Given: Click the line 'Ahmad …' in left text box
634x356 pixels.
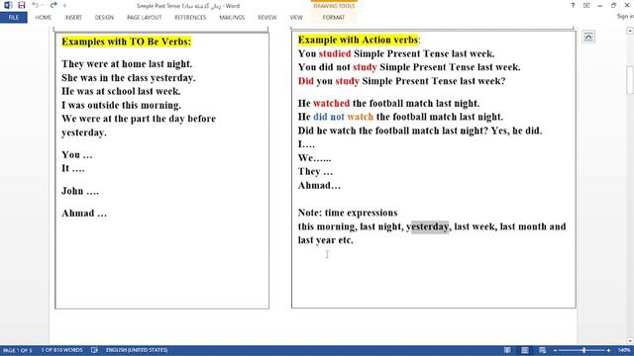Looking at the screenshot, I should pyautogui.click(x=84, y=214).
